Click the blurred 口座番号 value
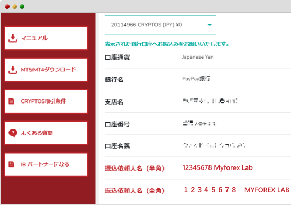 pos(199,123)
